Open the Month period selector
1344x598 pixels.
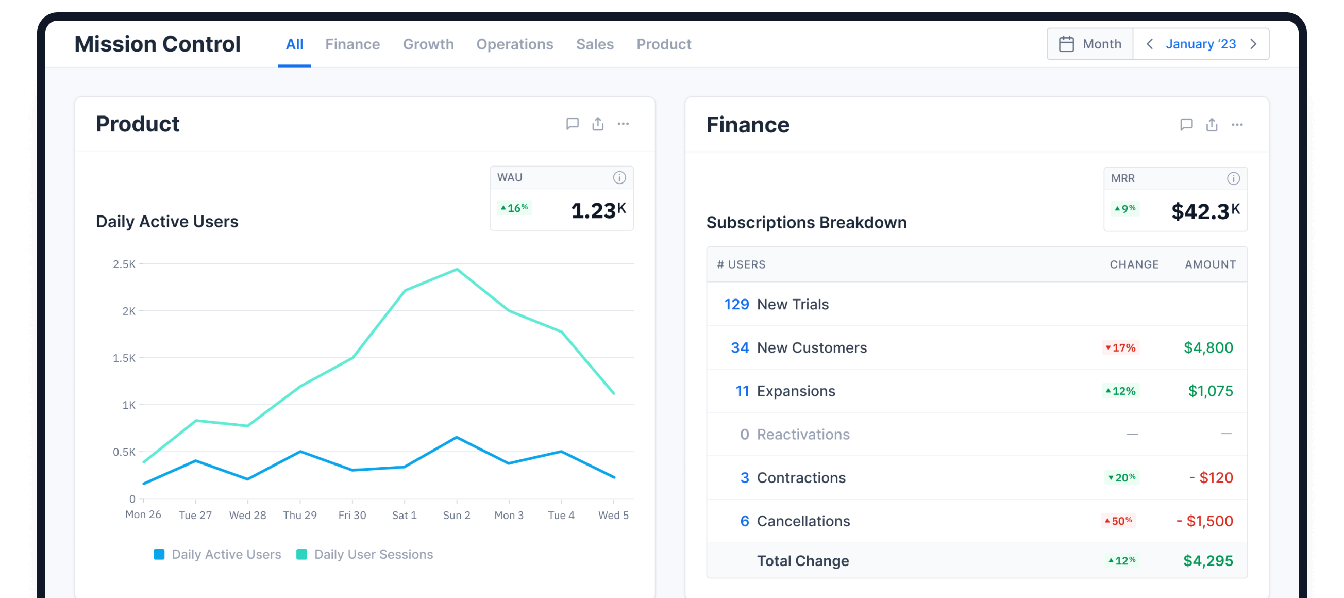pos(1090,44)
